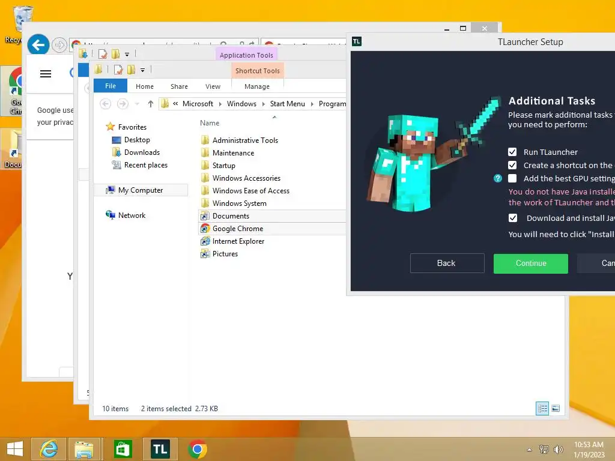The width and height of the screenshot is (615, 461).
Task: Select Recent places under Favorites
Action: pyautogui.click(x=146, y=165)
